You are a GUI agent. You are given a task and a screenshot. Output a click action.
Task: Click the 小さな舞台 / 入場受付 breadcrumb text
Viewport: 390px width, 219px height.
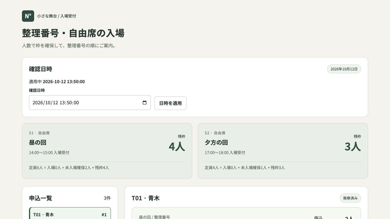coord(57,16)
